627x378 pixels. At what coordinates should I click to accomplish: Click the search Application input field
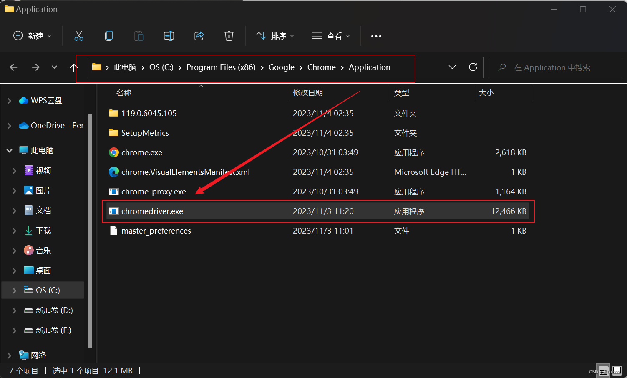click(555, 67)
